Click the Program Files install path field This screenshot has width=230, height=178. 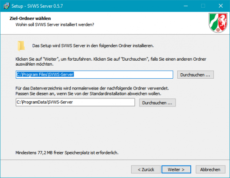point(94,75)
